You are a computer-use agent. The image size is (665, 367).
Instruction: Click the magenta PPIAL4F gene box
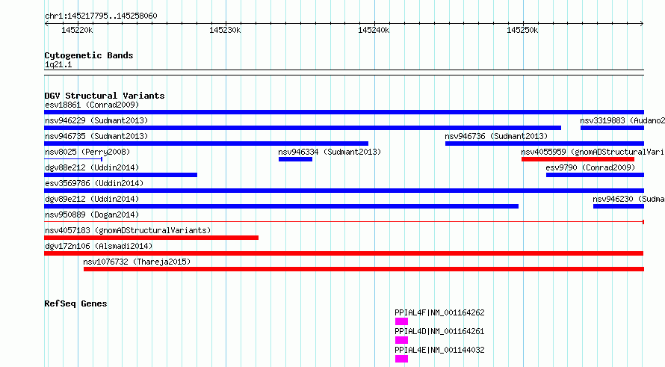[x=401, y=321]
